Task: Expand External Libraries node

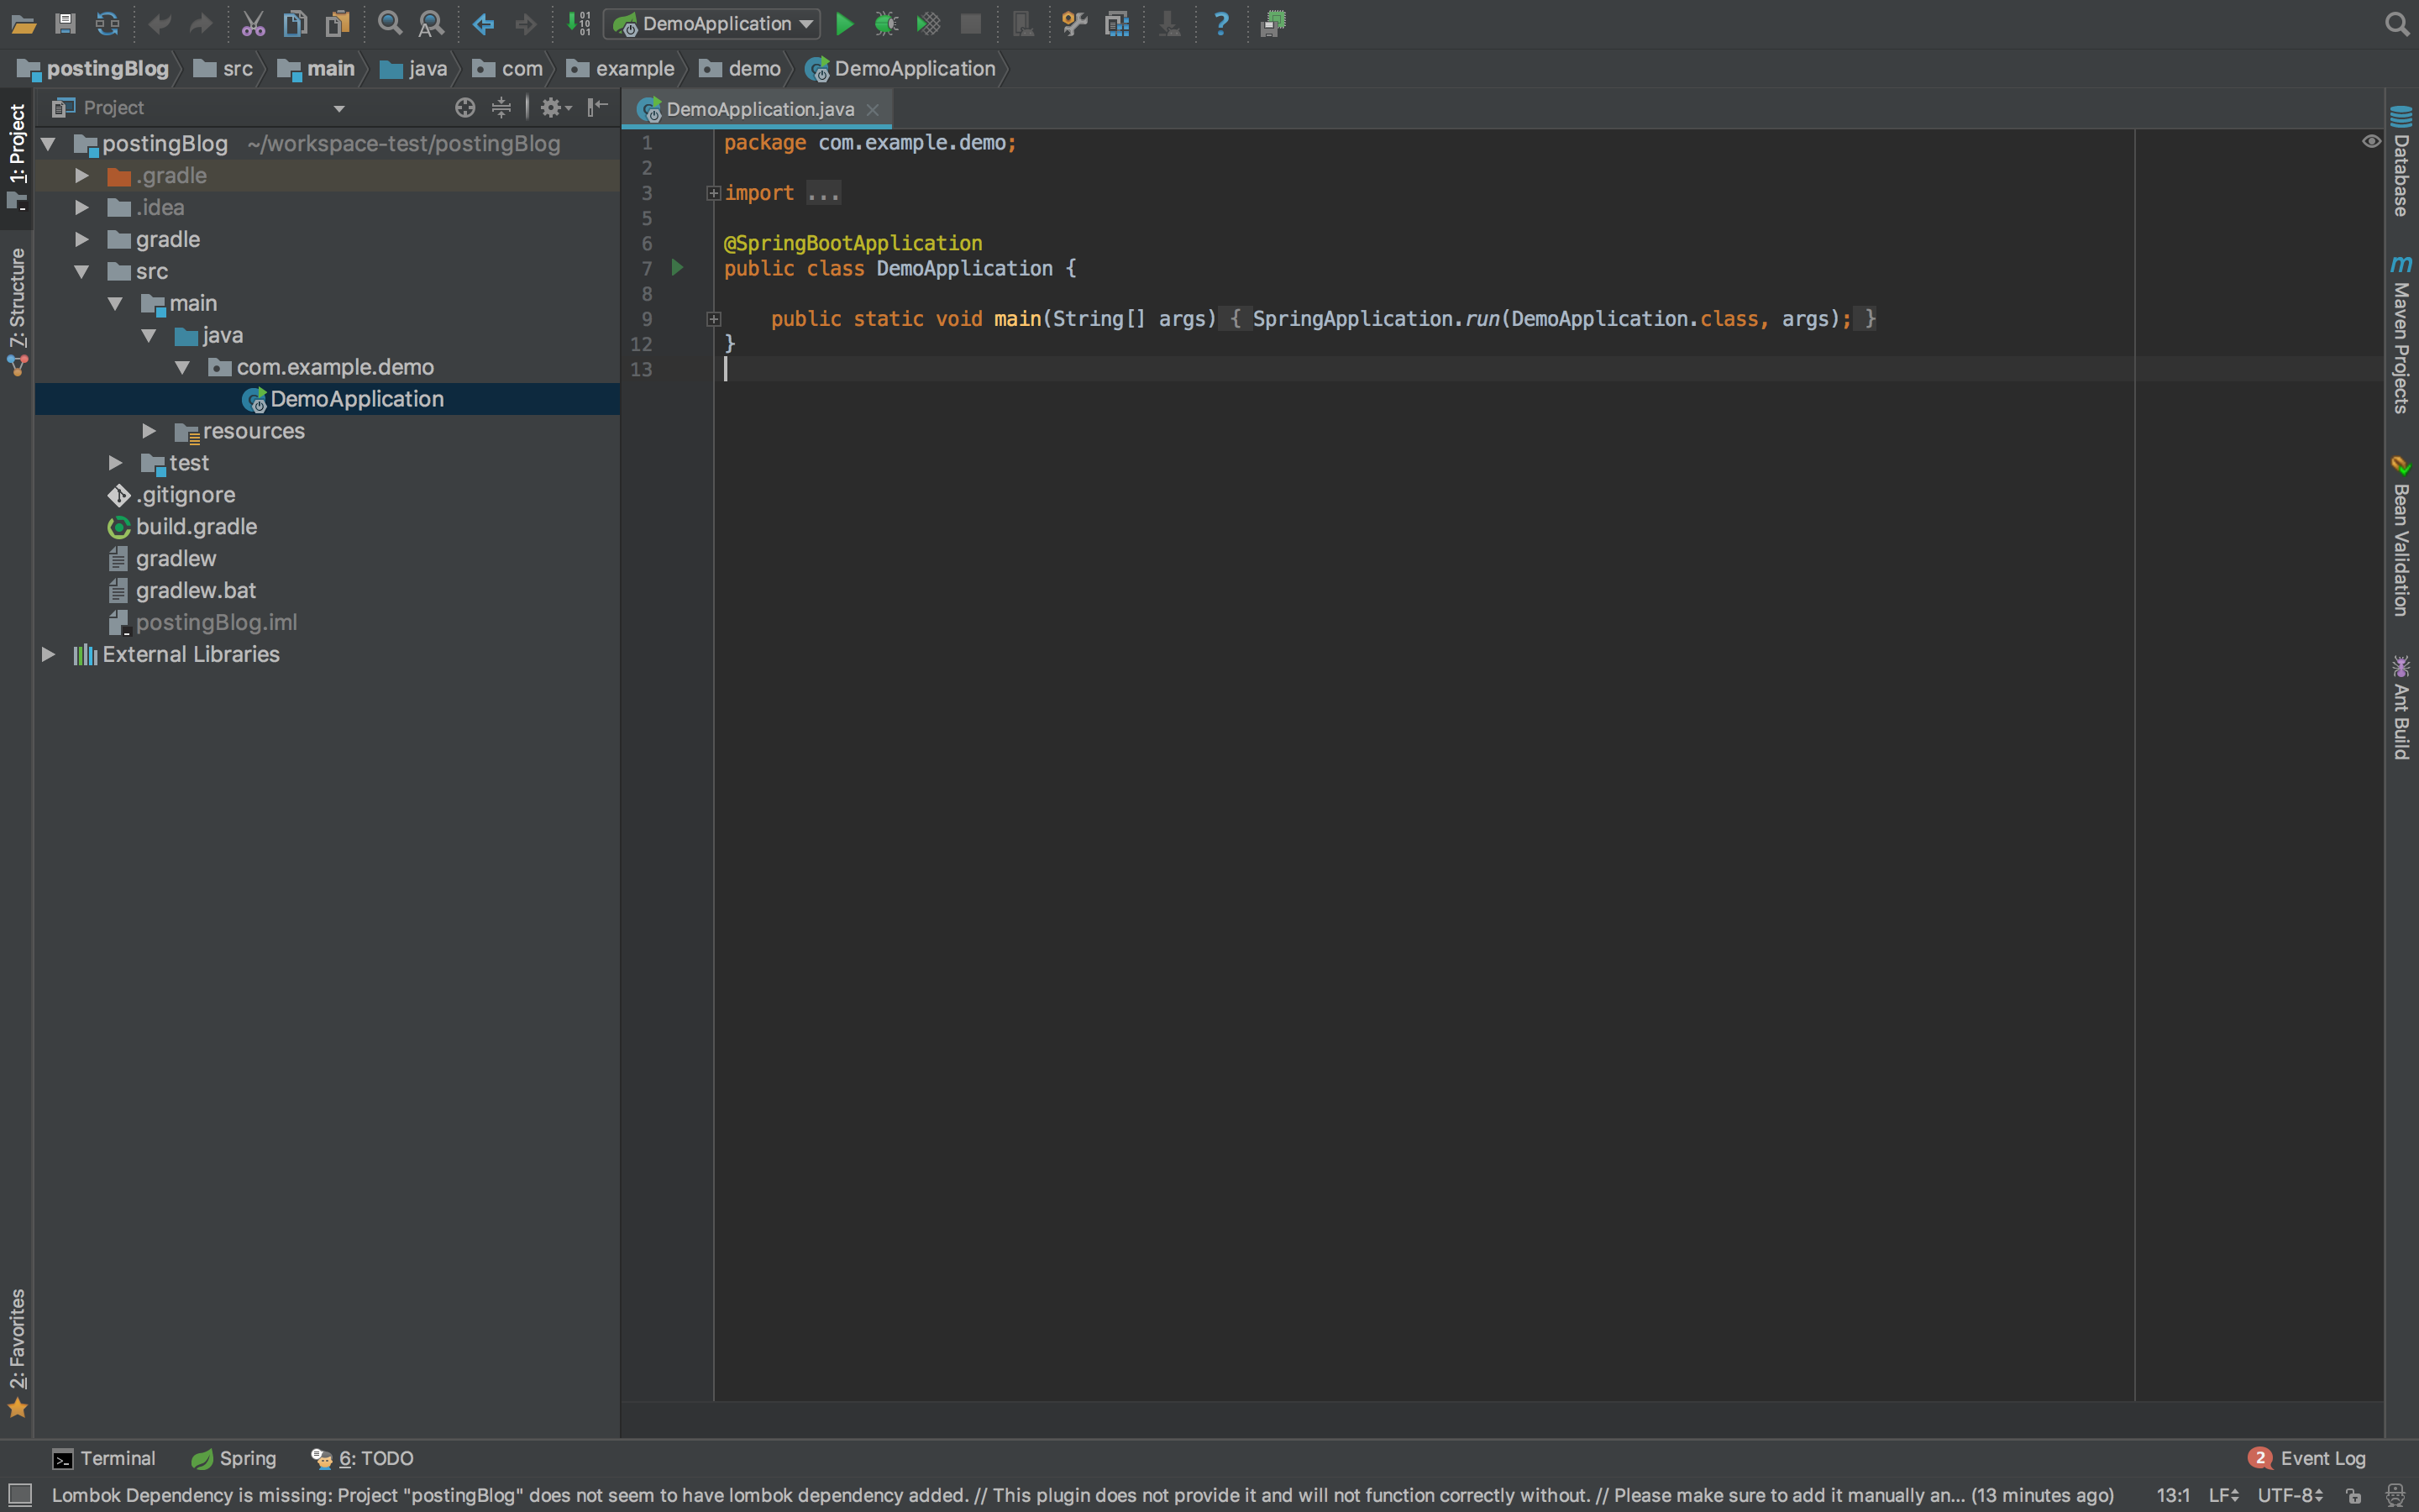Action: click(x=48, y=654)
